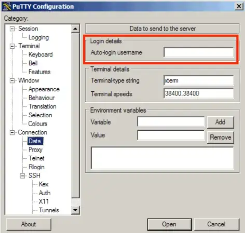Collapse the Connection tree node
The height and width of the screenshot is (233, 245).
pyautogui.click(x=12, y=132)
